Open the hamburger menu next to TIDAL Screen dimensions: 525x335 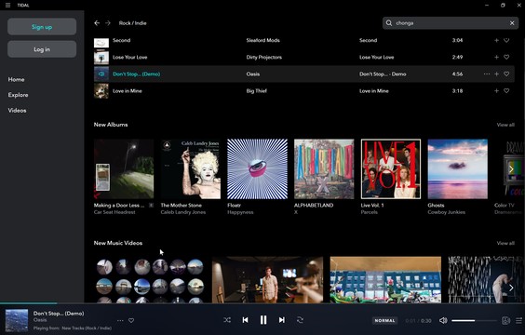click(7, 5)
